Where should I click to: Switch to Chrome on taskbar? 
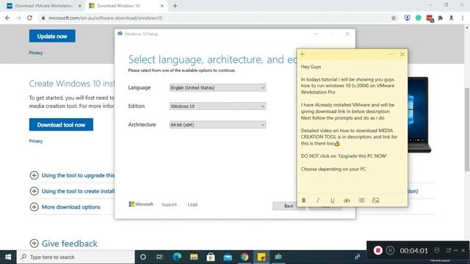[x=245, y=257]
